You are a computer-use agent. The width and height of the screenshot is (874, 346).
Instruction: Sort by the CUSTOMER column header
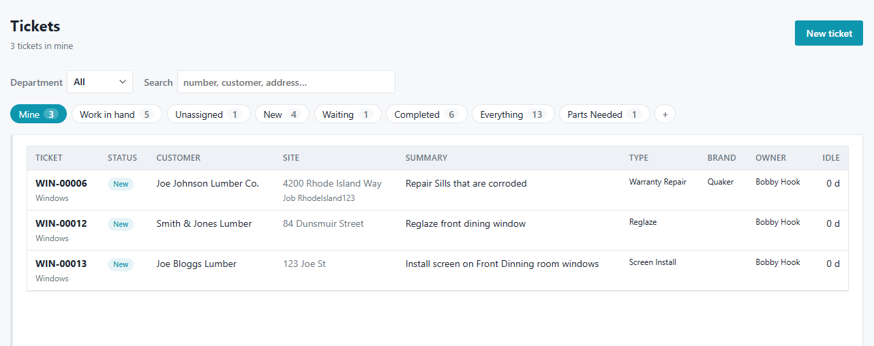pyautogui.click(x=179, y=157)
